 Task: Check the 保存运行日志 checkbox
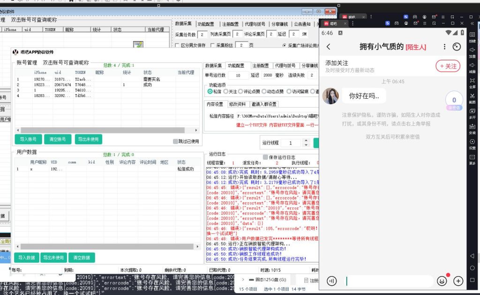click(266, 157)
